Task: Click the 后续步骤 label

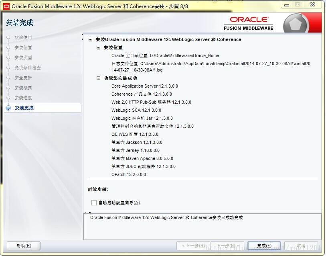Action: pos(98,189)
